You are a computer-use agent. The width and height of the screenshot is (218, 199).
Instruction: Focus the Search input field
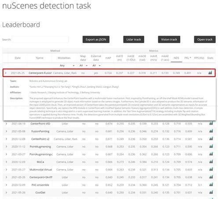(40, 40)
